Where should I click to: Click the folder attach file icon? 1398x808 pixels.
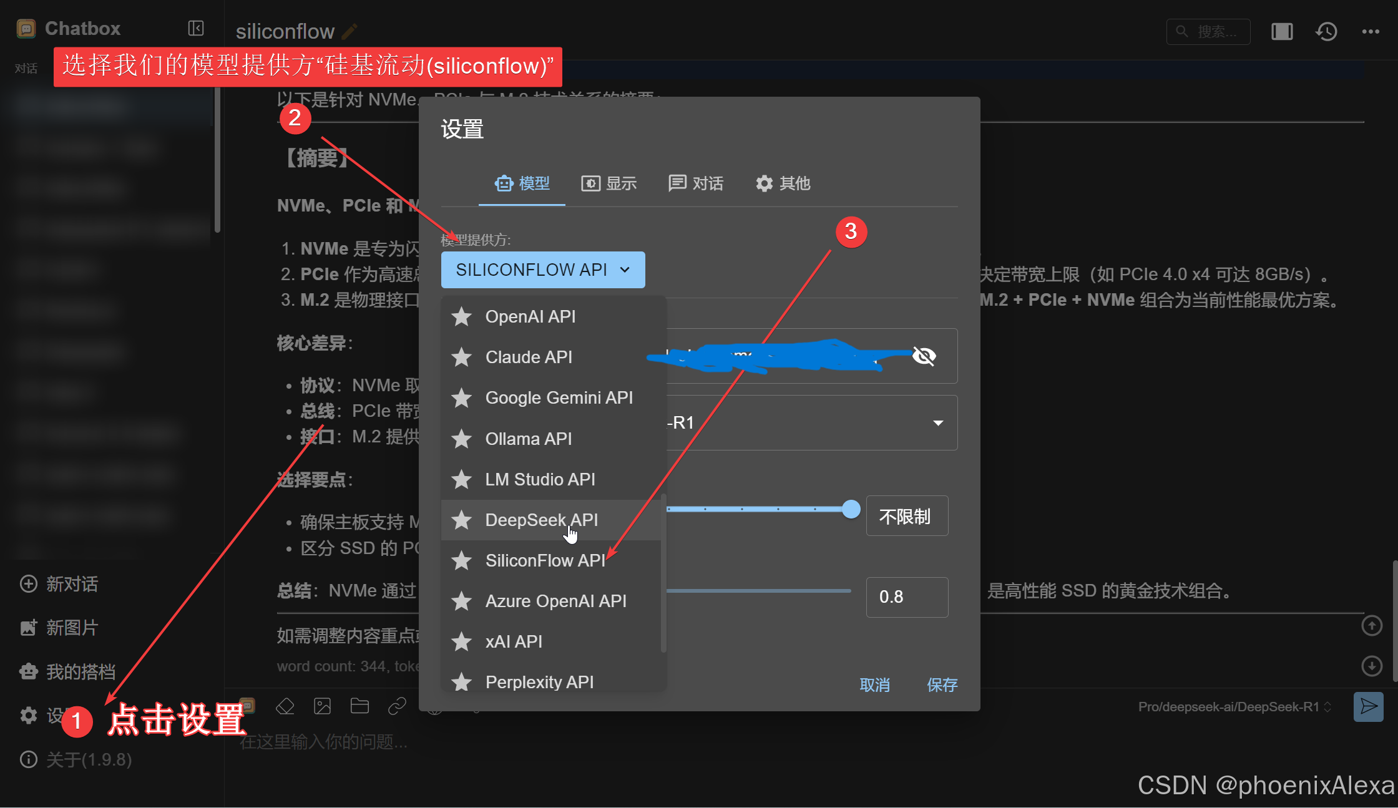(359, 706)
